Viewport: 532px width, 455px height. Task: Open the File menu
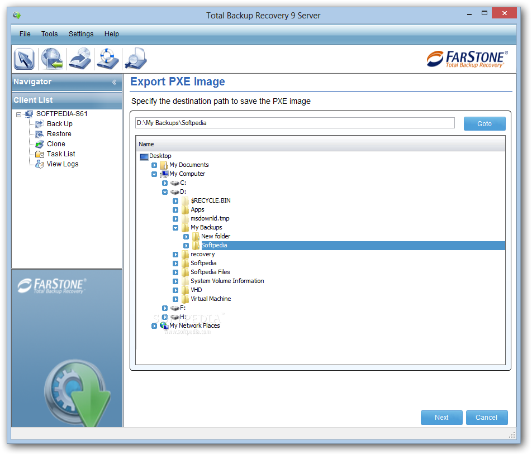click(25, 34)
